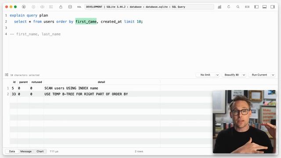Switch to the Message tab
The image size is (281, 158).
[x=26, y=151]
